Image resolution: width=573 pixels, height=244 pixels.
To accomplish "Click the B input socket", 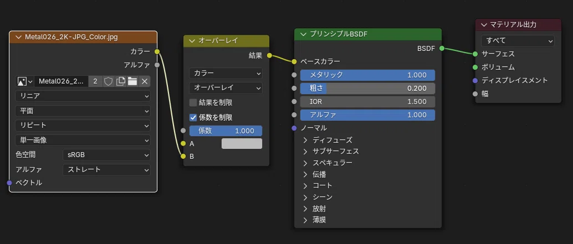I will point(183,157).
